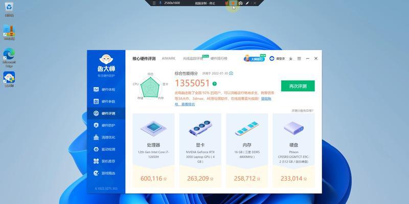
Task: Open 装机推荐 in the sidebar
Action: 106,161
